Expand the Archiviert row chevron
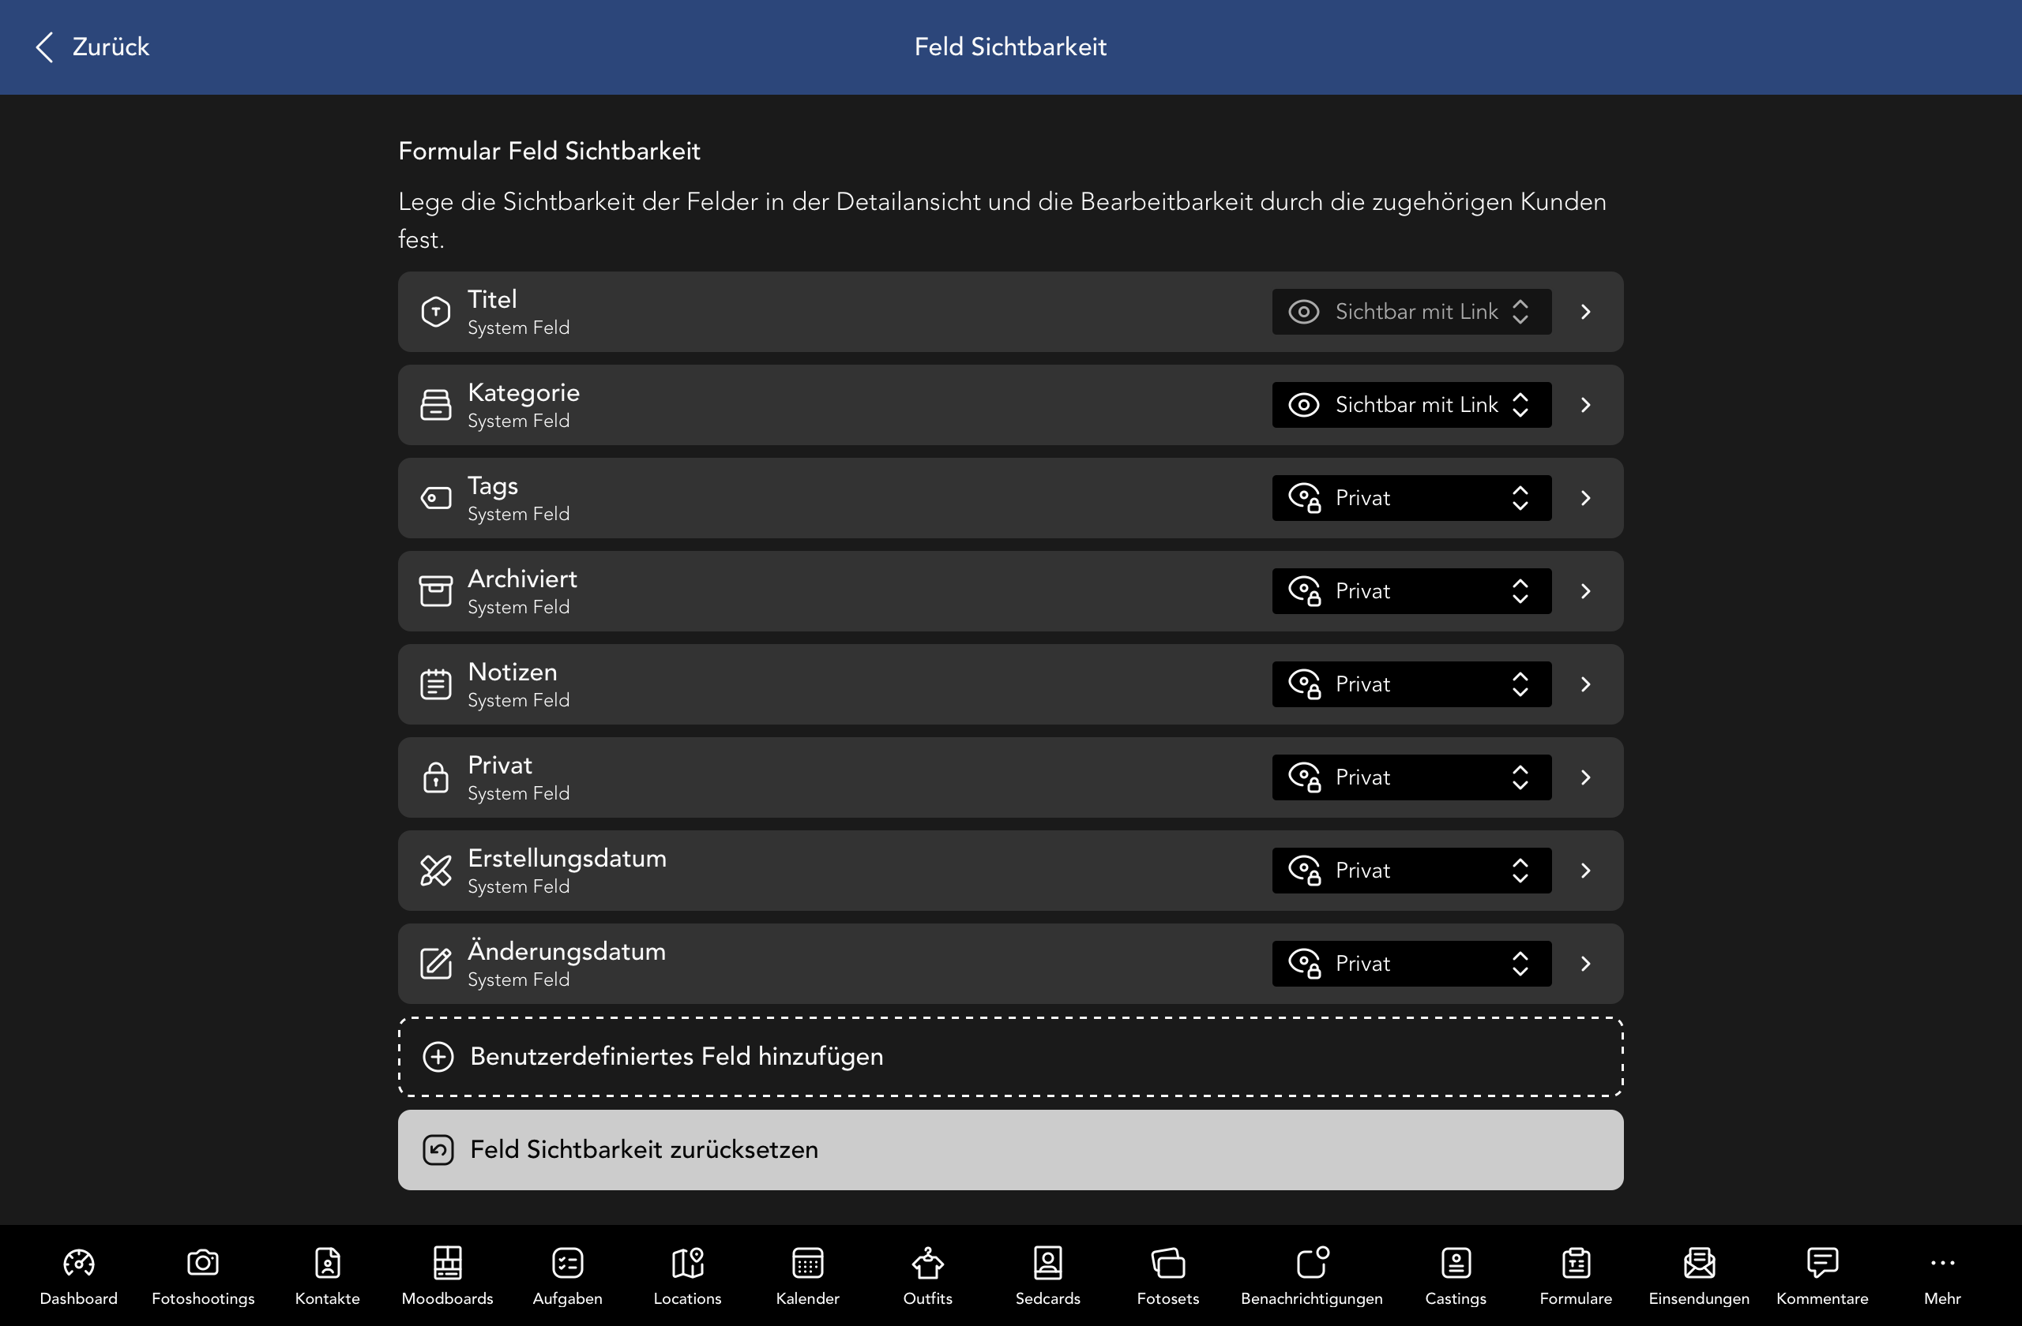2022x1326 pixels. (x=1585, y=591)
